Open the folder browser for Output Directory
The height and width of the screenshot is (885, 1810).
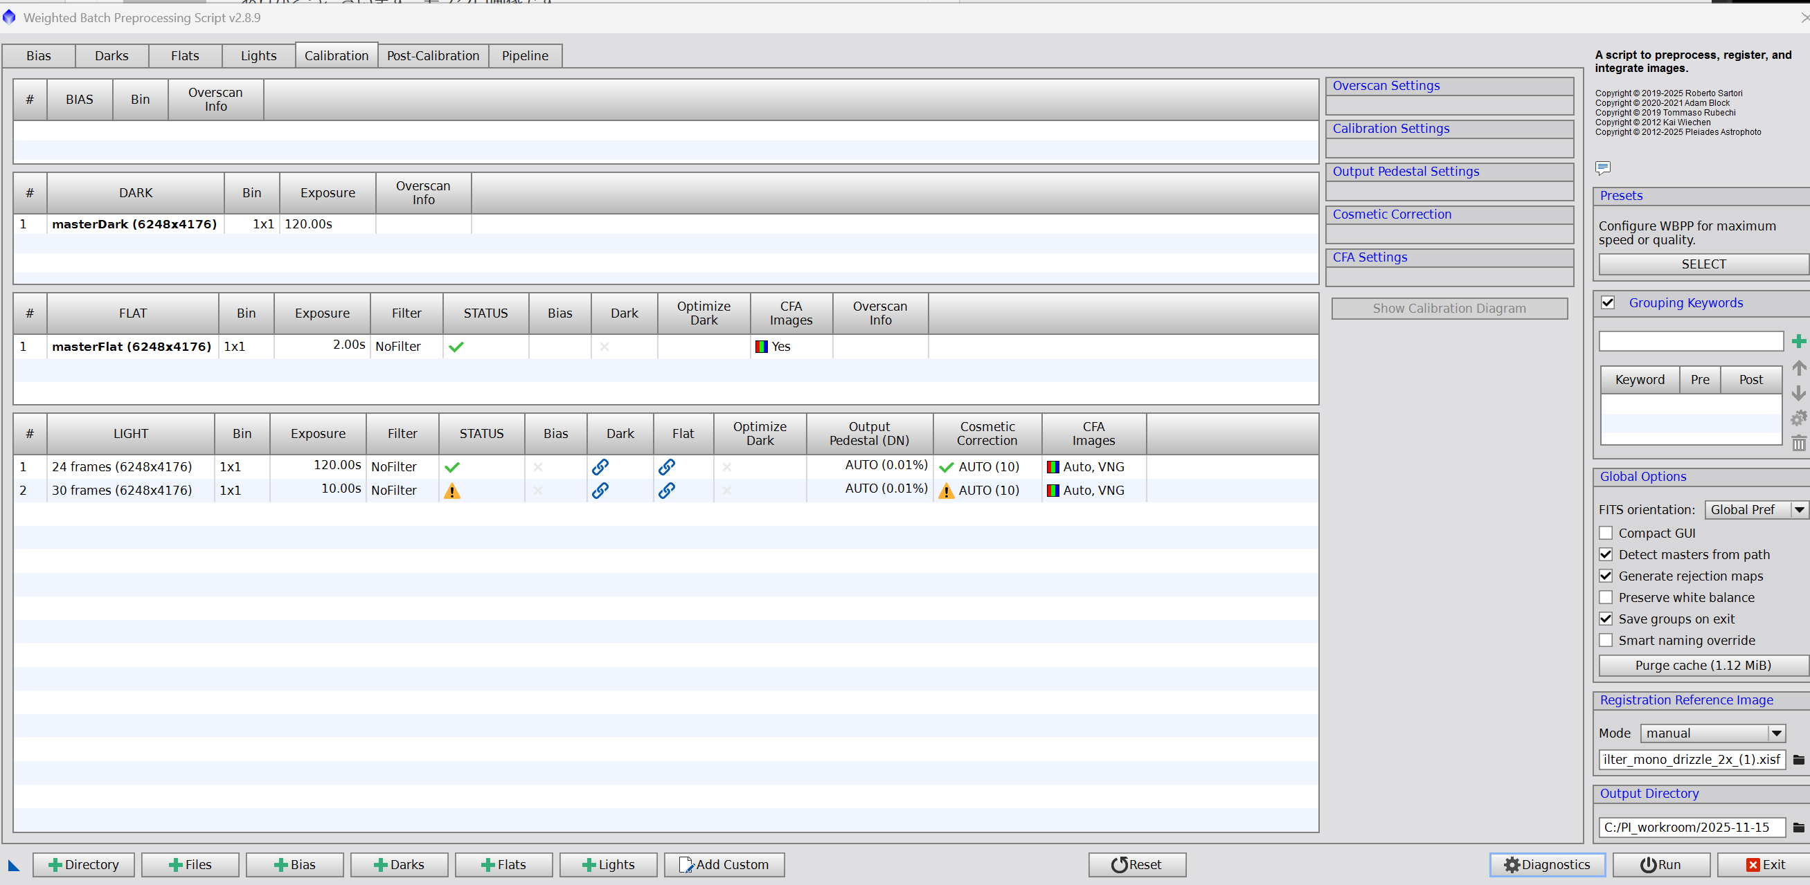click(x=1798, y=828)
